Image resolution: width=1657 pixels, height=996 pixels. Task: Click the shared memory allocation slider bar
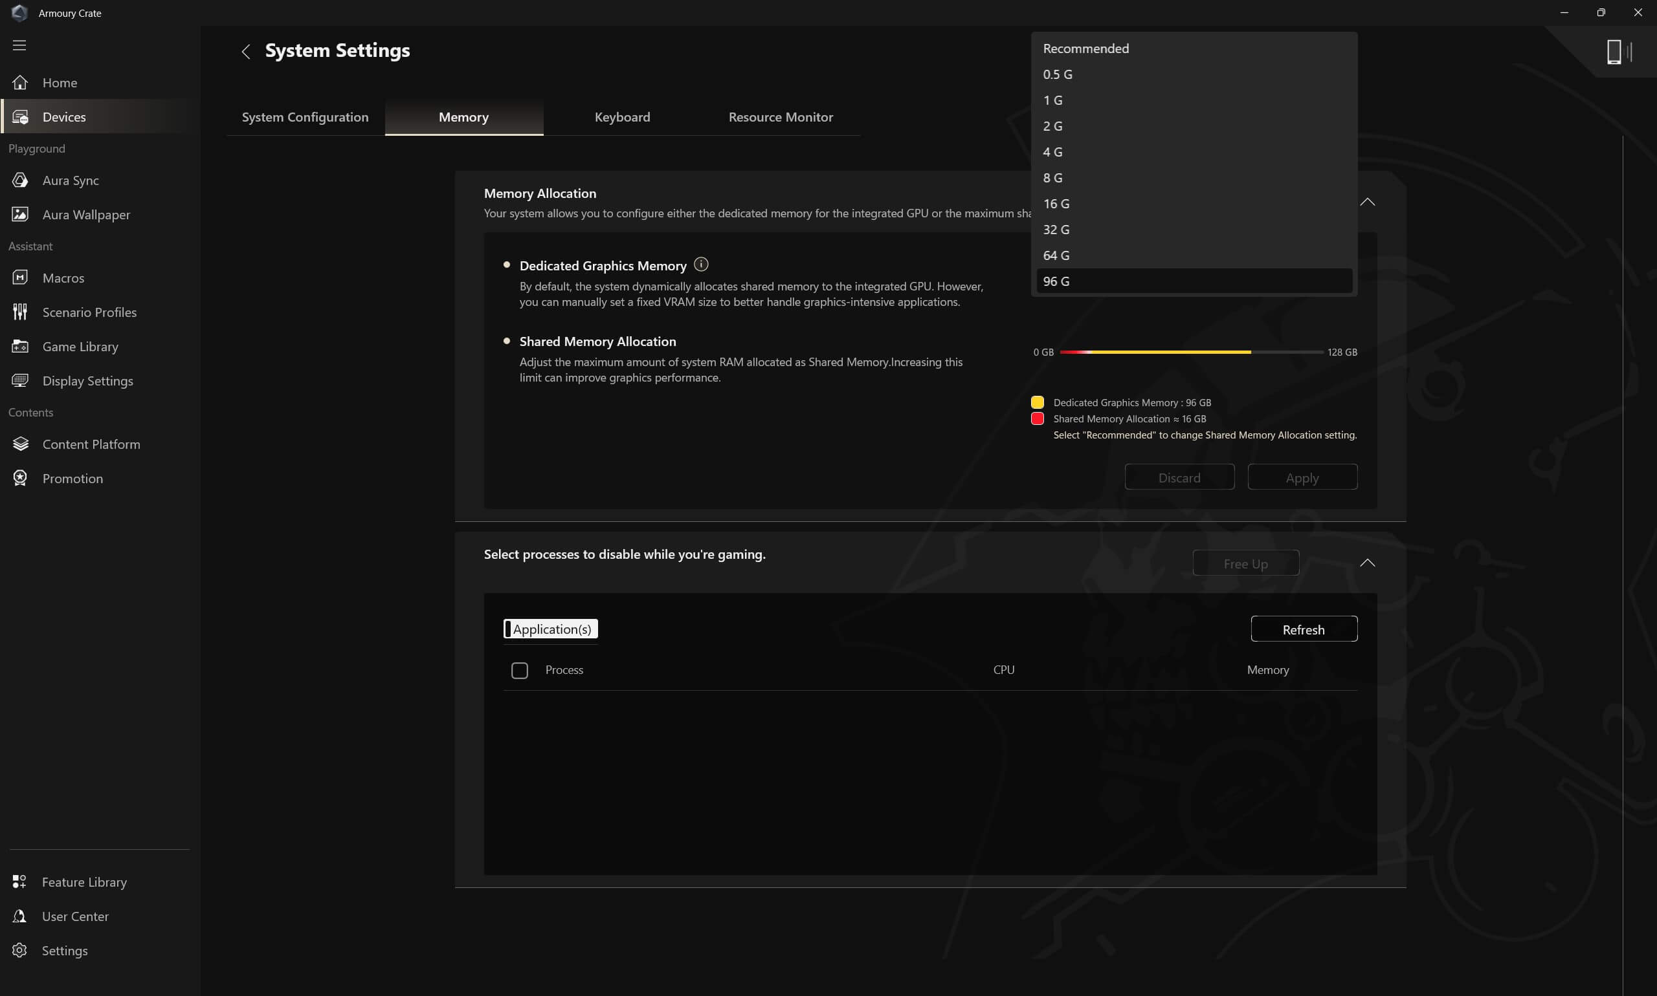[x=1191, y=352]
